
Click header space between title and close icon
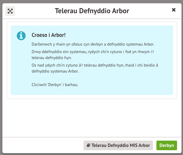(x=149, y=11)
